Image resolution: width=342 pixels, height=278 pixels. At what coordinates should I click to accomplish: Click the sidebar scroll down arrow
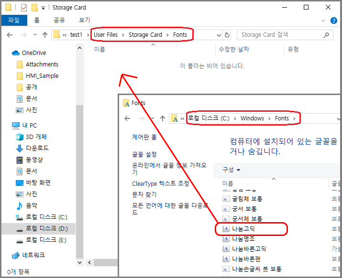[79, 263]
